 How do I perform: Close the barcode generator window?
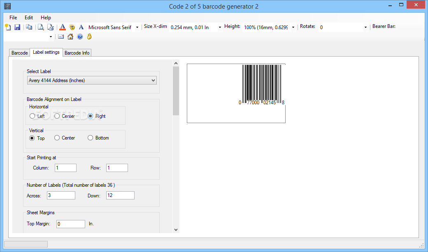[x=416, y=5]
